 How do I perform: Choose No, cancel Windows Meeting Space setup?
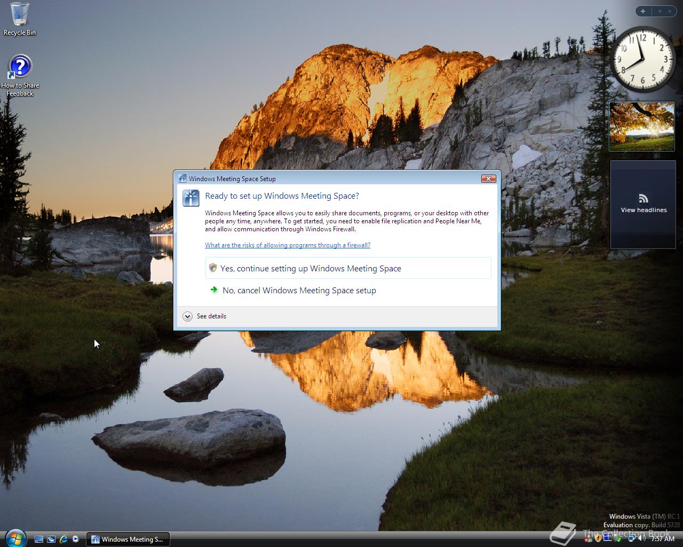[x=348, y=290]
